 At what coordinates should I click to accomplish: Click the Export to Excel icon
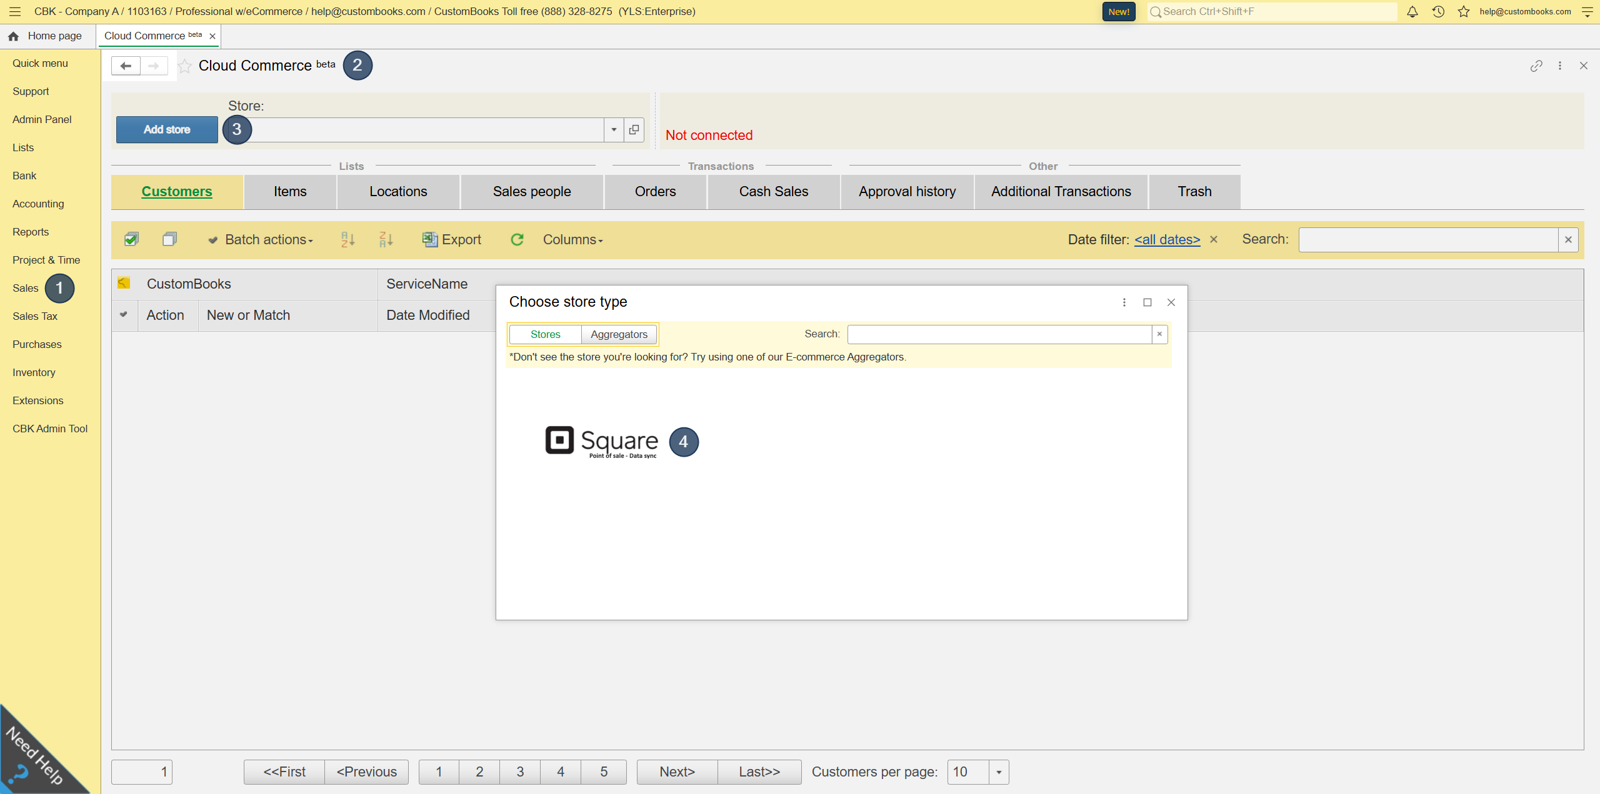[430, 239]
